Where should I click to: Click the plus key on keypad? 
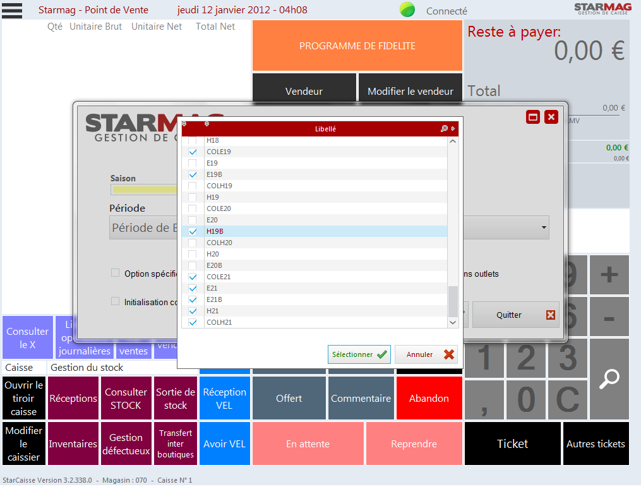click(x=609, y=274)
